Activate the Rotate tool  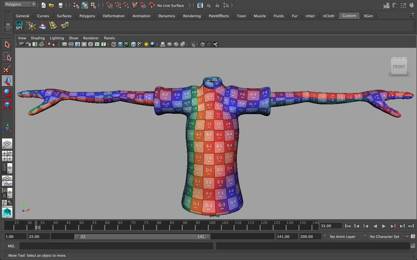(x=7, y=93)
